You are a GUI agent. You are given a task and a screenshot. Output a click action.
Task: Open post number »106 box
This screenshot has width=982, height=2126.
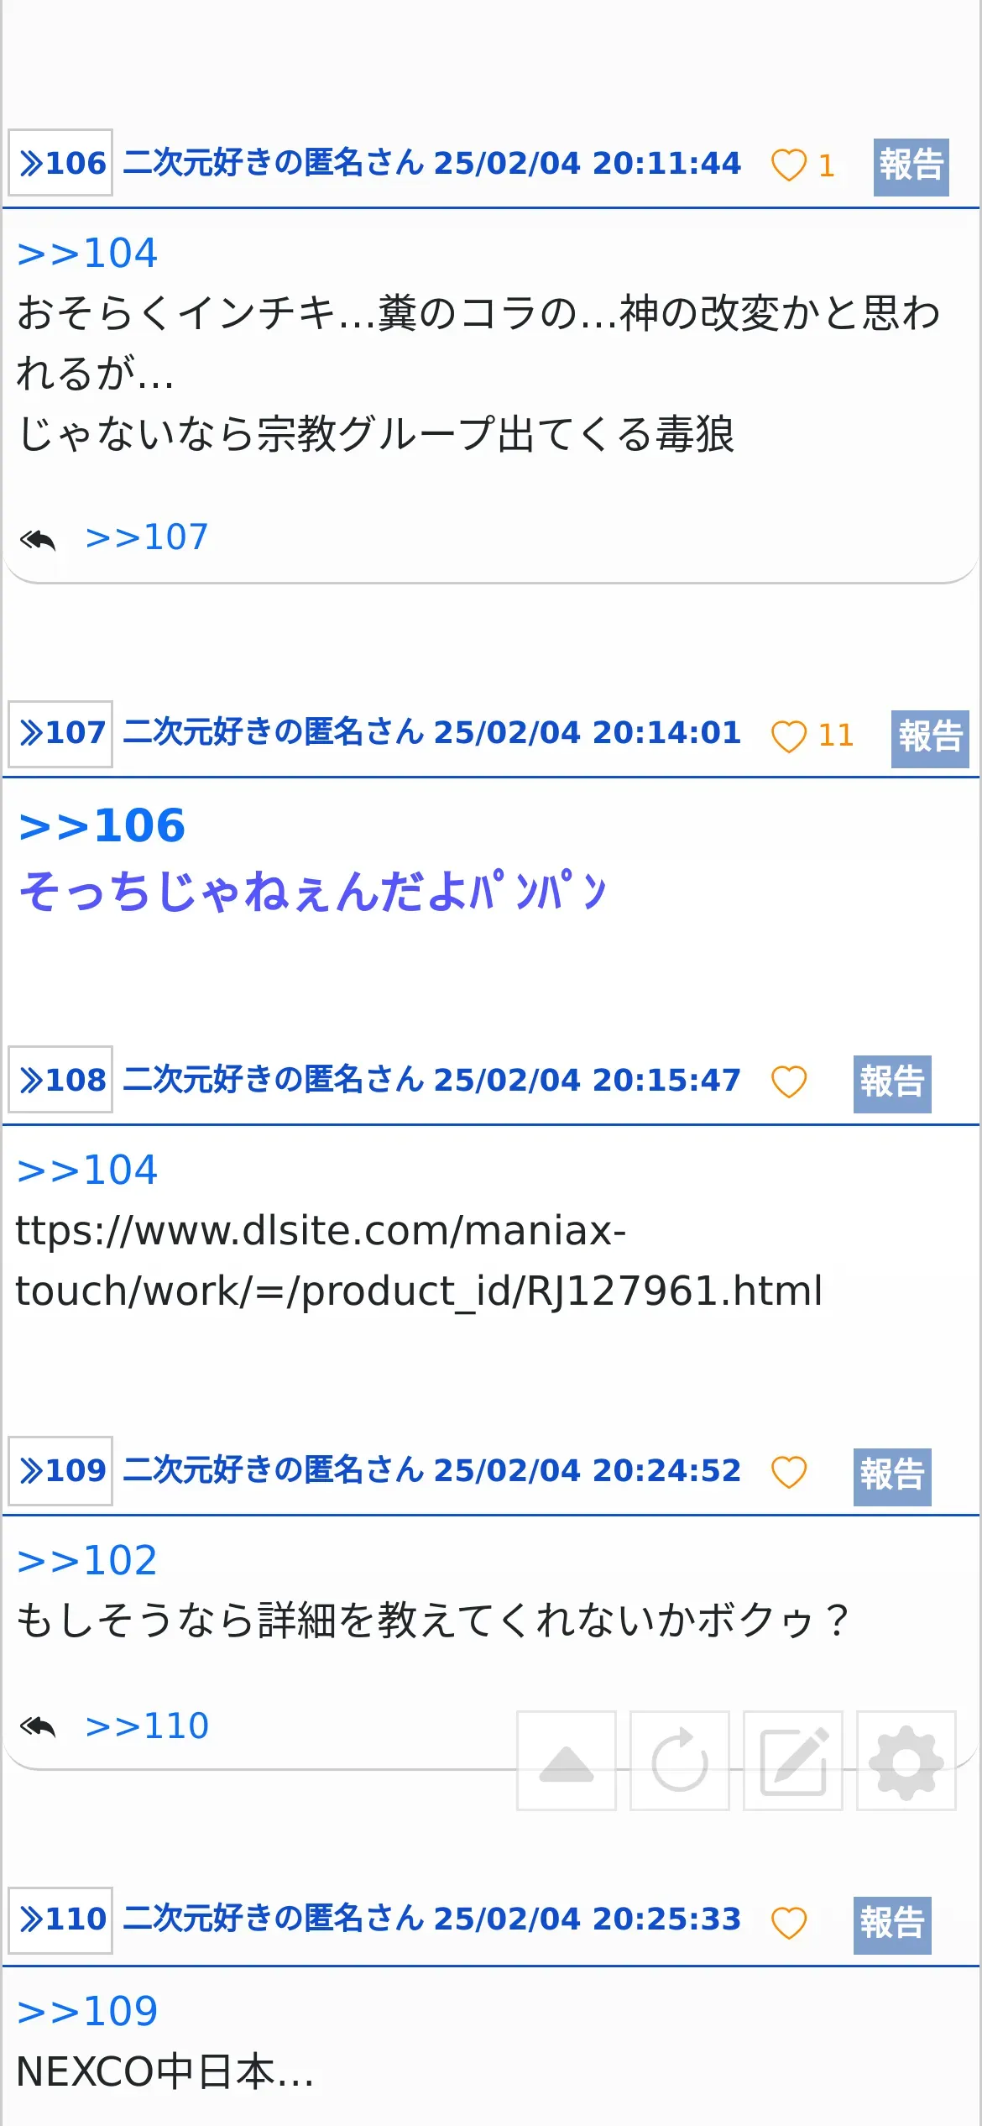[x=60, y=162]
